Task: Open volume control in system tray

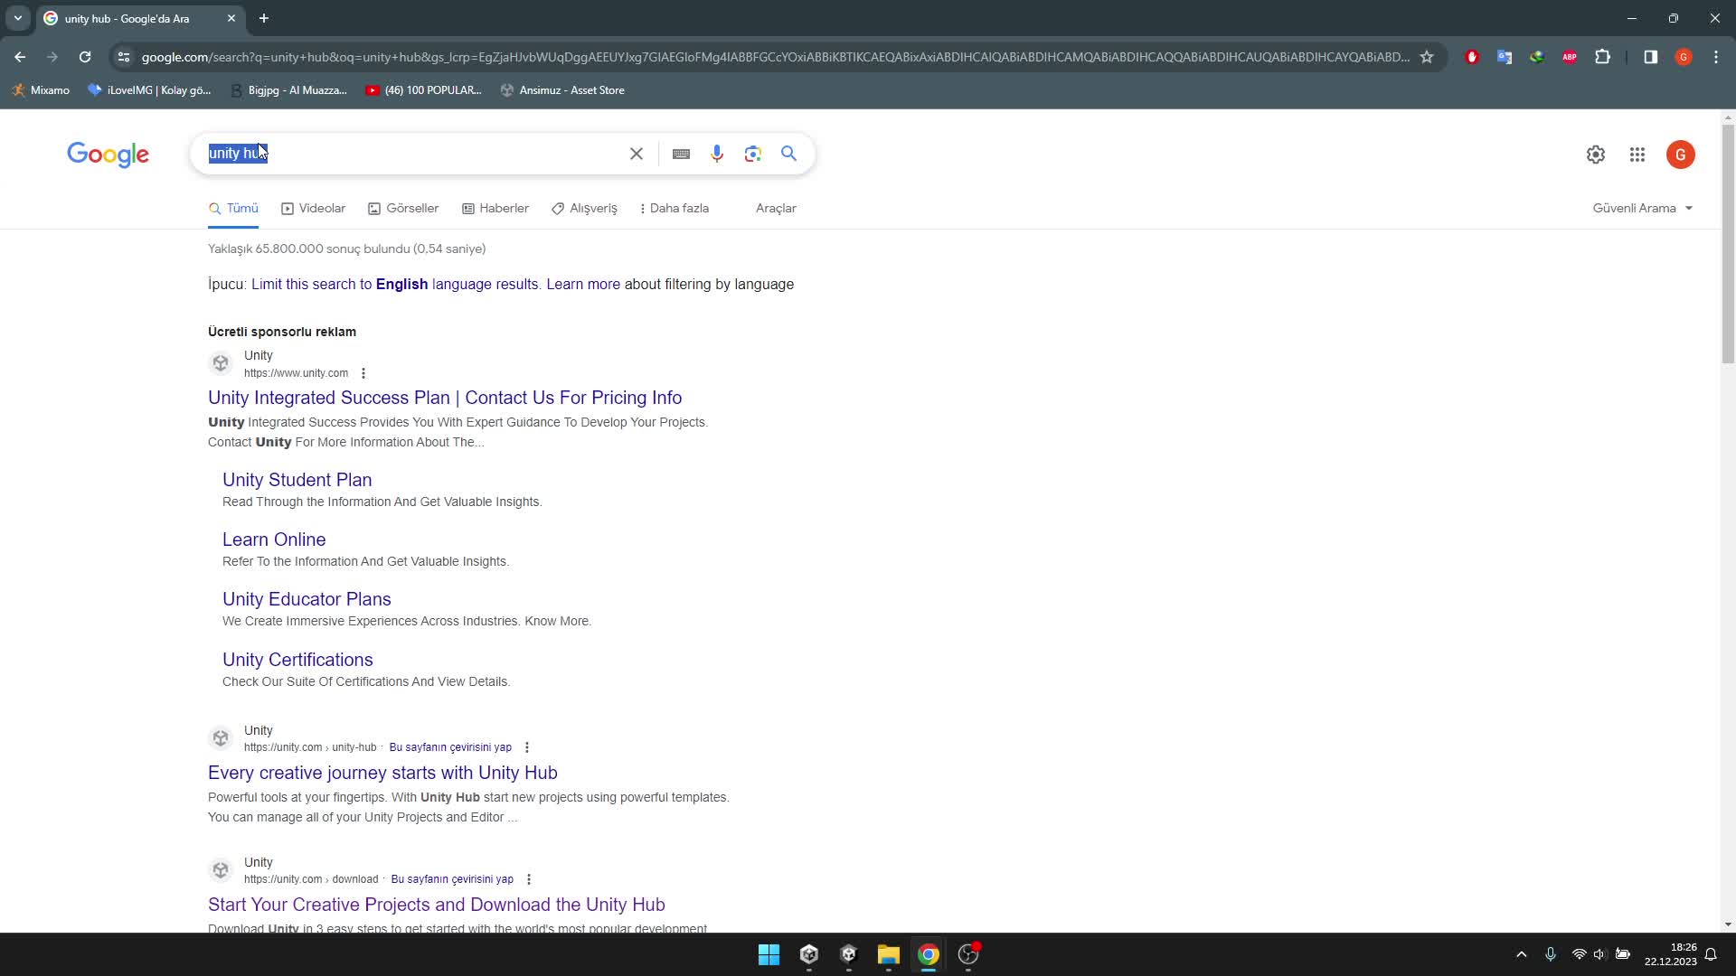Action: pyautogui.click(x=1599, y=954)
